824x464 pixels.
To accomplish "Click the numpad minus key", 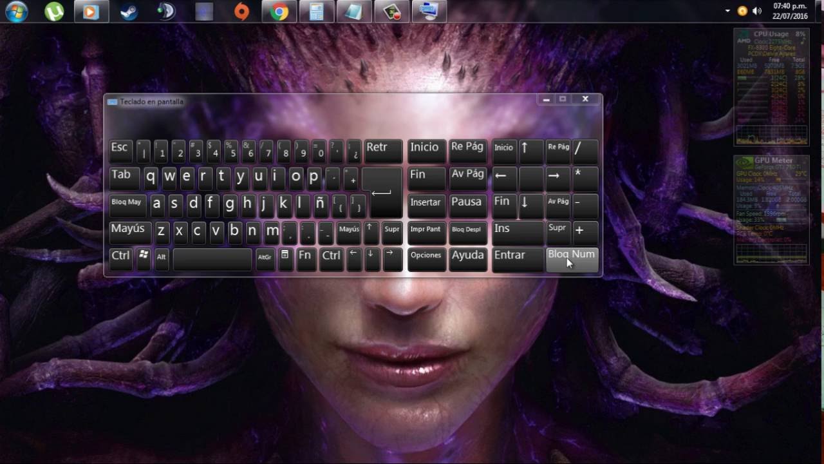I will tap(585, 205).
